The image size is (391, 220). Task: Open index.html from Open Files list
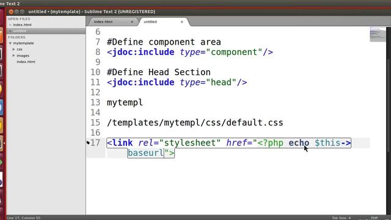pos(22,24)
